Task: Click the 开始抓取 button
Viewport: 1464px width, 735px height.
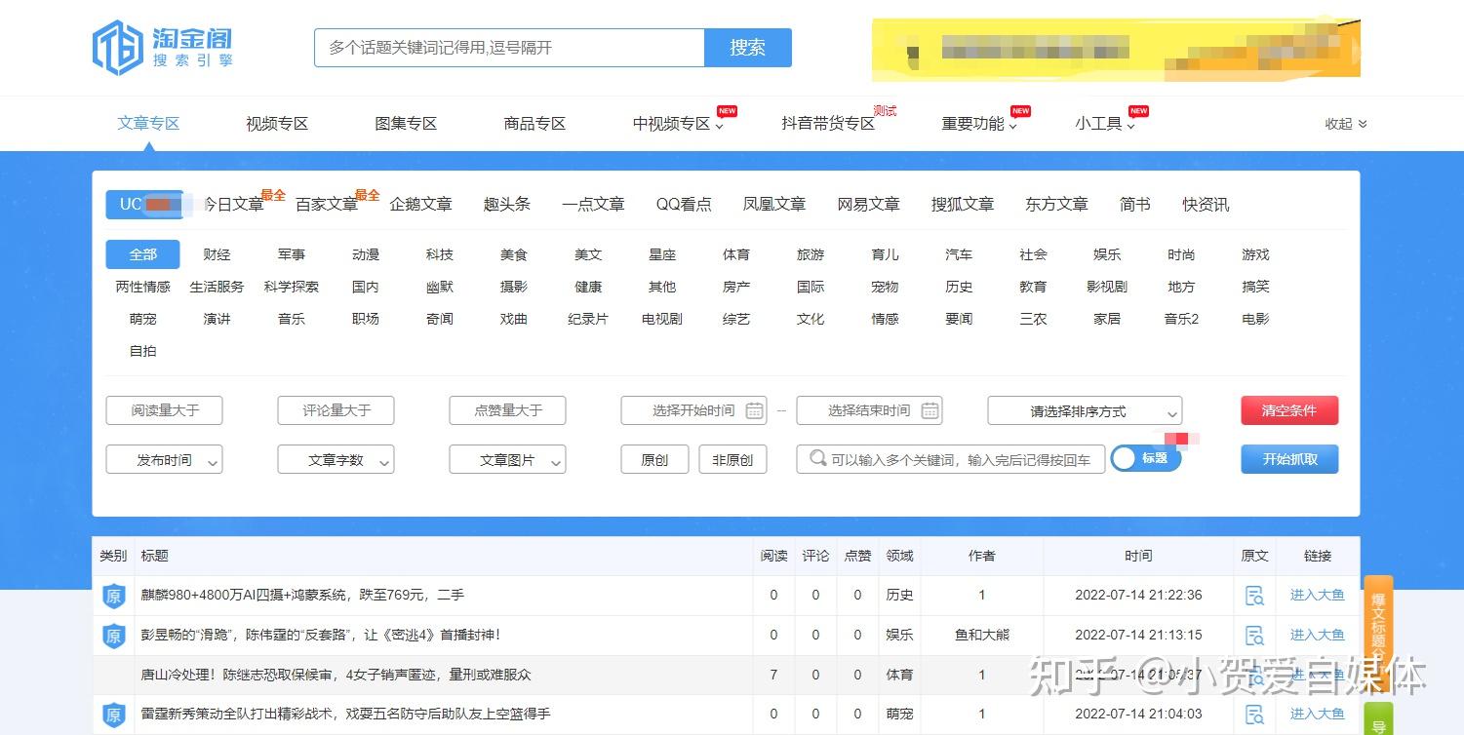Action: (x=1289, y=459)
